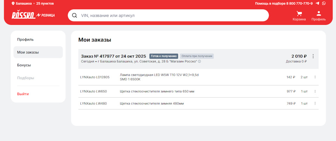This screenshot has width=336, height=141.
Task: Click Выйти to log out
Action: pos(23,94)
